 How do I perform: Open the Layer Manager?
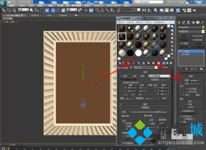155,10
